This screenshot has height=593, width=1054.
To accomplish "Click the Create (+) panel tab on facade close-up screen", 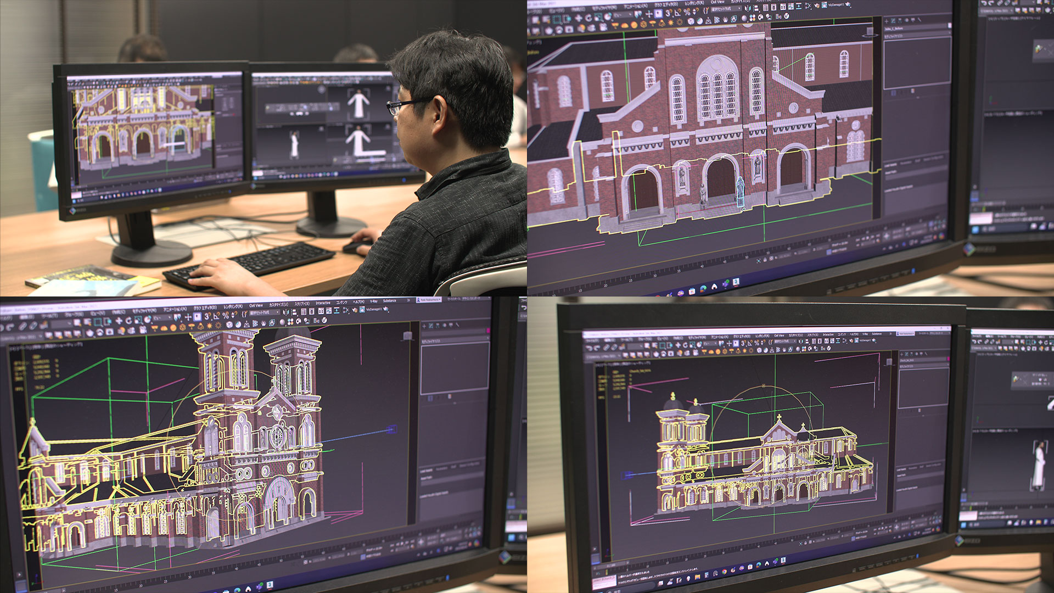I will [887, 21].
